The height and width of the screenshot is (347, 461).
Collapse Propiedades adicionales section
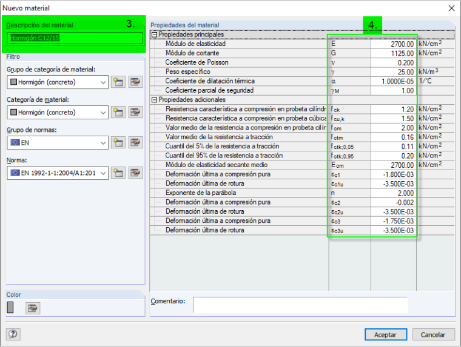point(154,100)
